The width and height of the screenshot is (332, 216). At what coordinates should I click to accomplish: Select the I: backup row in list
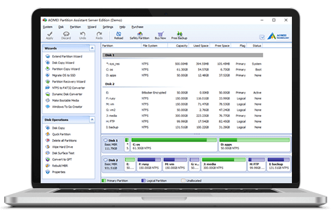pyautogui.click(x=182, y=127)
